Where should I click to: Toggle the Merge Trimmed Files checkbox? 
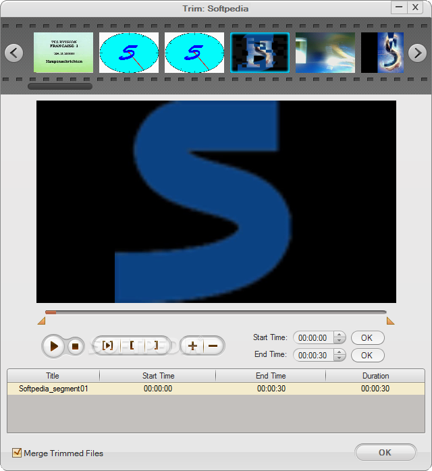tap(17, 452)
